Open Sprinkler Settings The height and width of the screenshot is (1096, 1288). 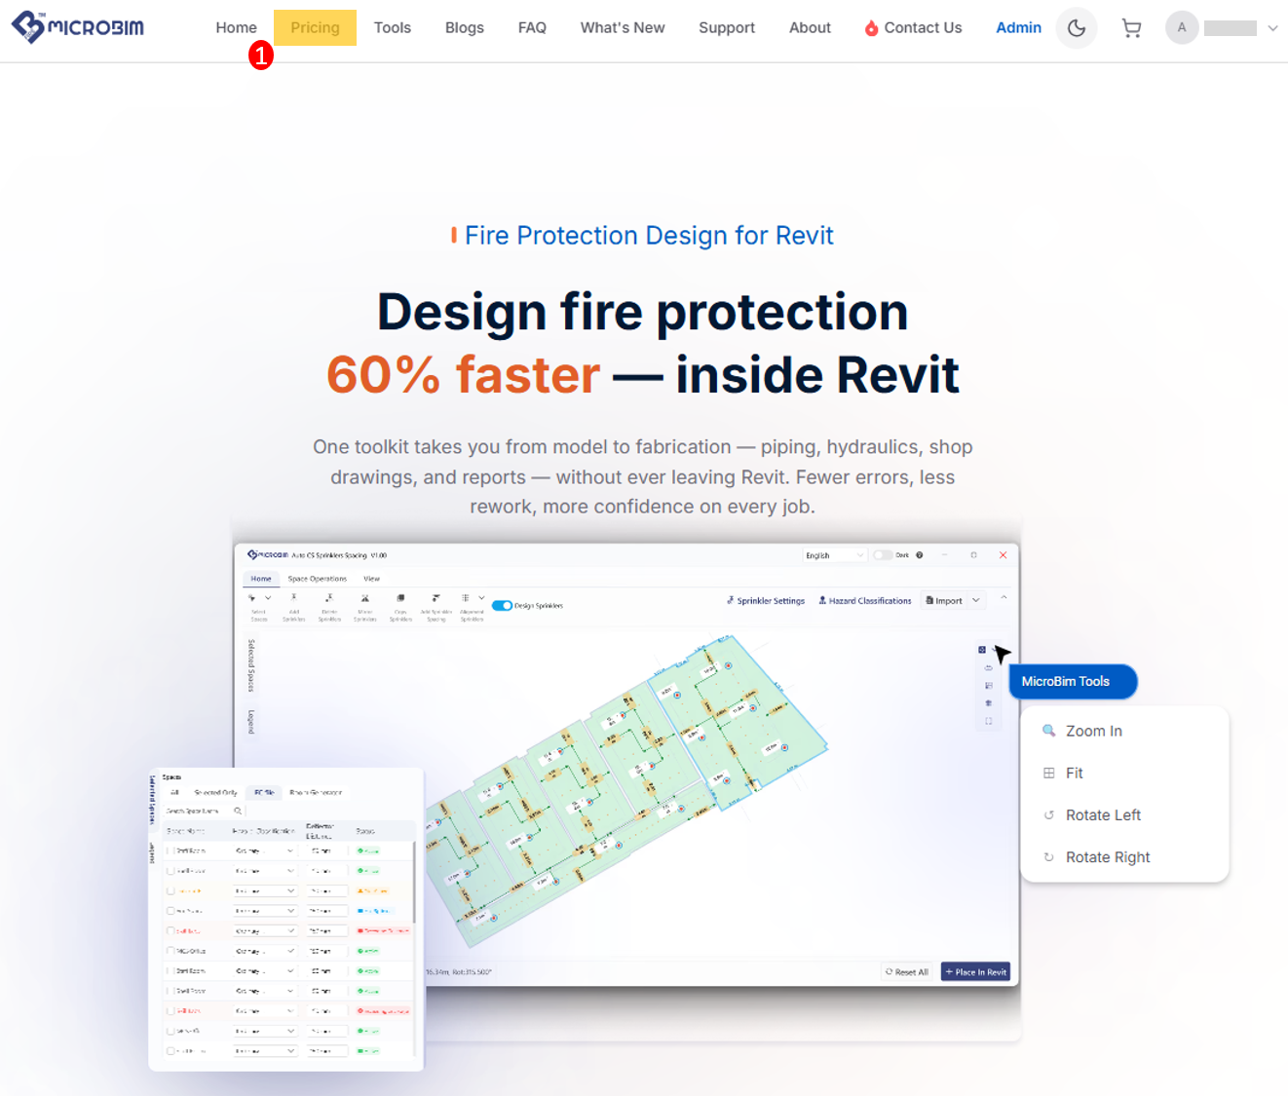(x=766, y=601)
